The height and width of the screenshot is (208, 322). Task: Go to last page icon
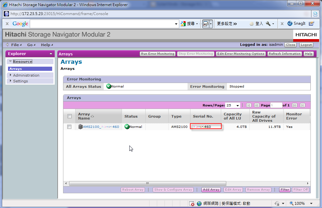click(x=302, y=105)
